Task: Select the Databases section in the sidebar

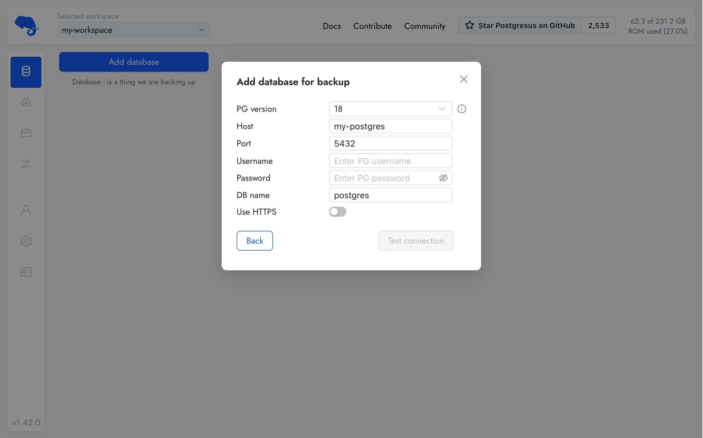Action: [26, 72]
